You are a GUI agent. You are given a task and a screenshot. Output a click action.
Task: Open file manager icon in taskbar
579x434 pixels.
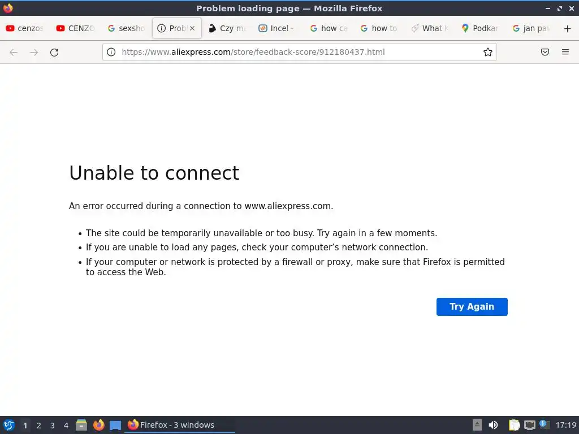click(81, 425)
